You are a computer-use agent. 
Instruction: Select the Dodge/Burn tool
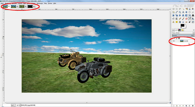coord(190,22)
